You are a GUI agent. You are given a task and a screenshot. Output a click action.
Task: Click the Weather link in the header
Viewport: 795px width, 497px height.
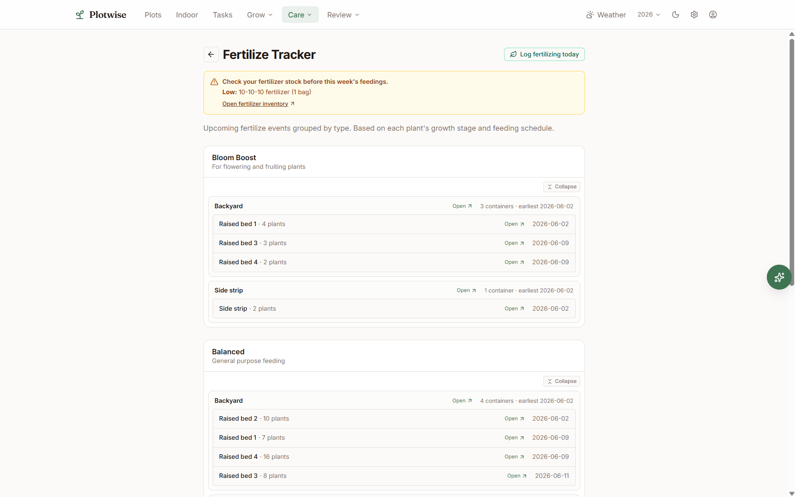coord(606,15)
